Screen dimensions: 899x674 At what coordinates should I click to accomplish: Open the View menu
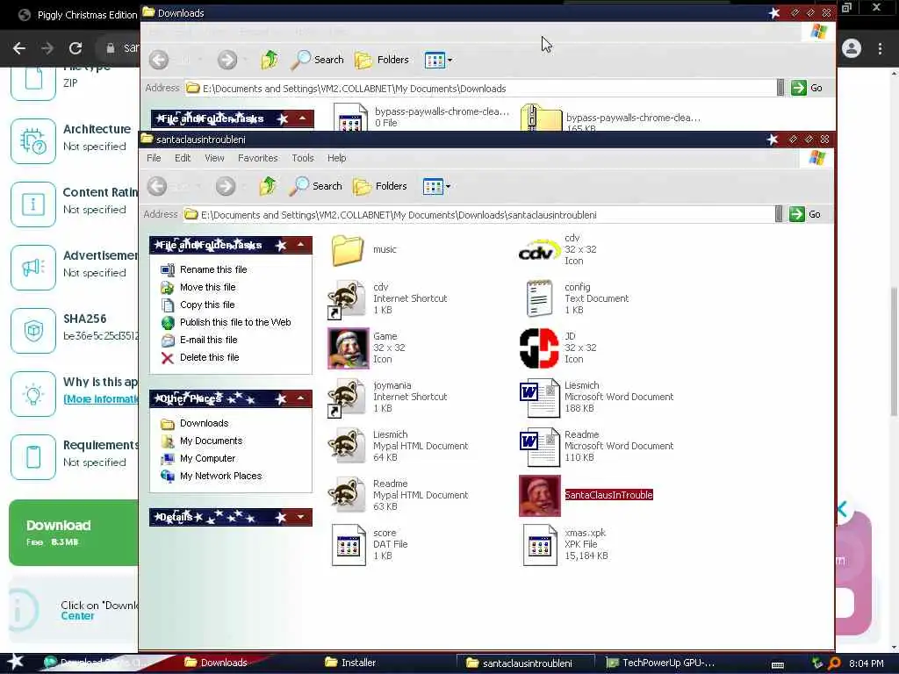[x=214, y=158]
